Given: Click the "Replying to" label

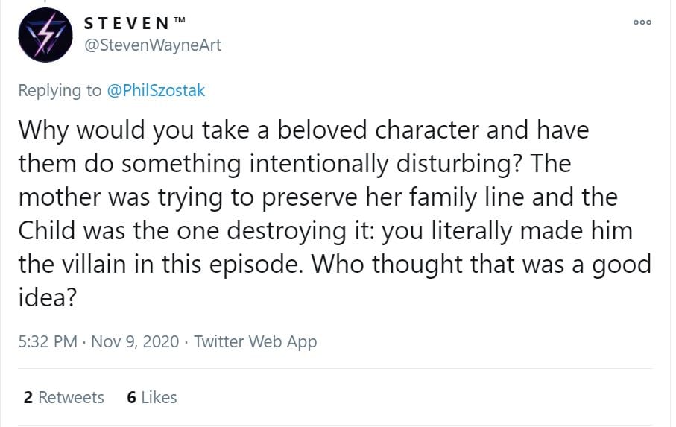Looking at the screenshot, I should (60, 91).
